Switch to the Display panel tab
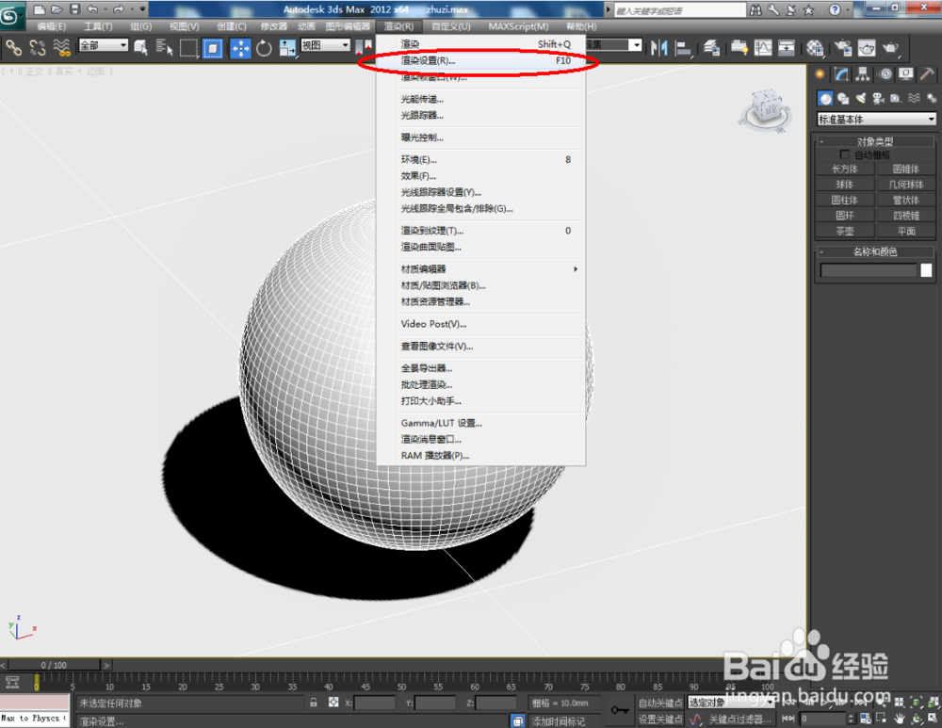Screen dimensions: 942x728 tap(906, 73)
